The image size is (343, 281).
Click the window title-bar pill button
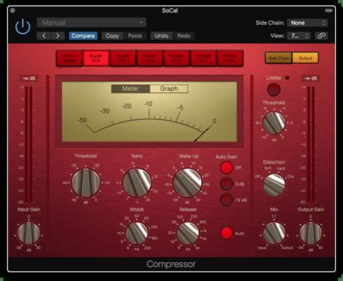point(329,10)
